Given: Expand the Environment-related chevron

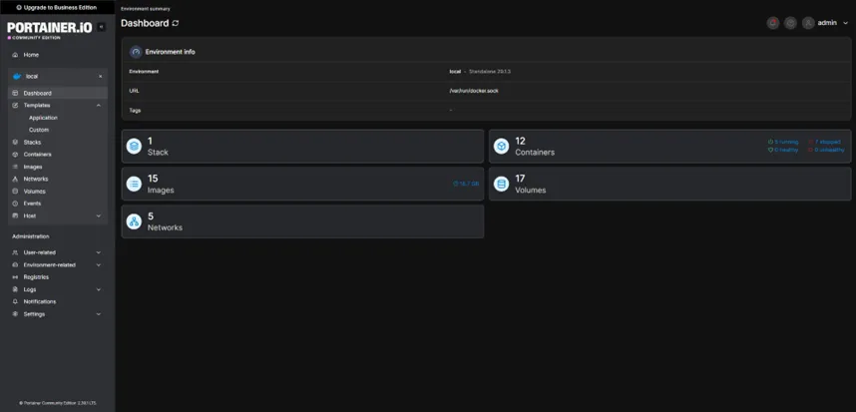Looking at the screenshot, I should pos(98,265).
